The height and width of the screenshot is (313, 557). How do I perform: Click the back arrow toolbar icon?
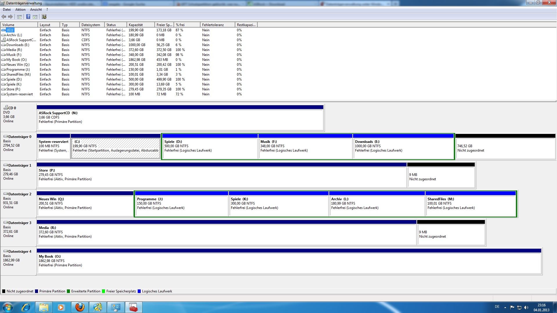pyautogui.click(x=4, y=17)
